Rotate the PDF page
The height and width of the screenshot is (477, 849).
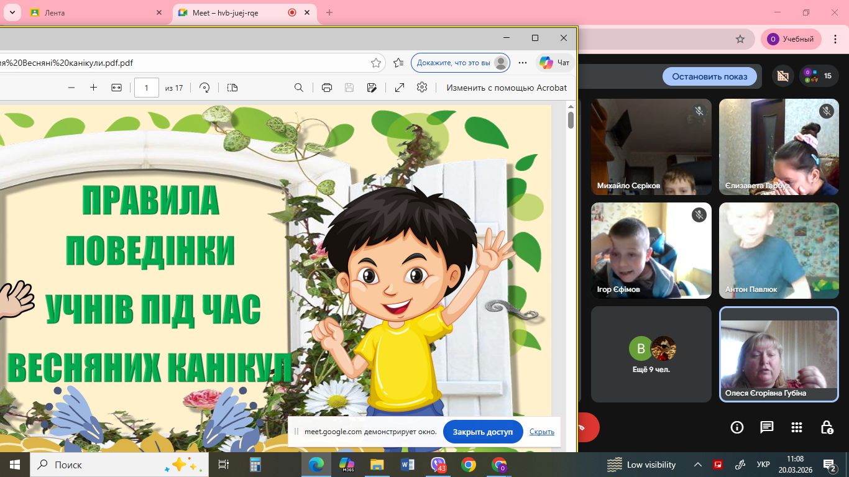tap(204, 88)
